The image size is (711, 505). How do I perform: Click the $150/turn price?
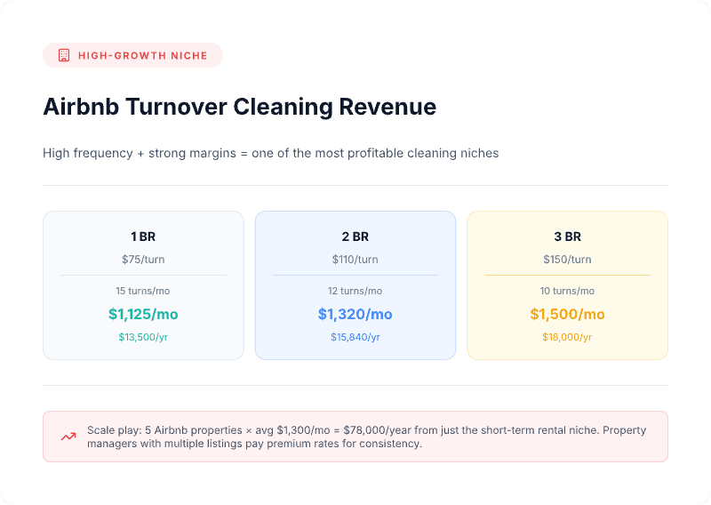click(567, 260)
